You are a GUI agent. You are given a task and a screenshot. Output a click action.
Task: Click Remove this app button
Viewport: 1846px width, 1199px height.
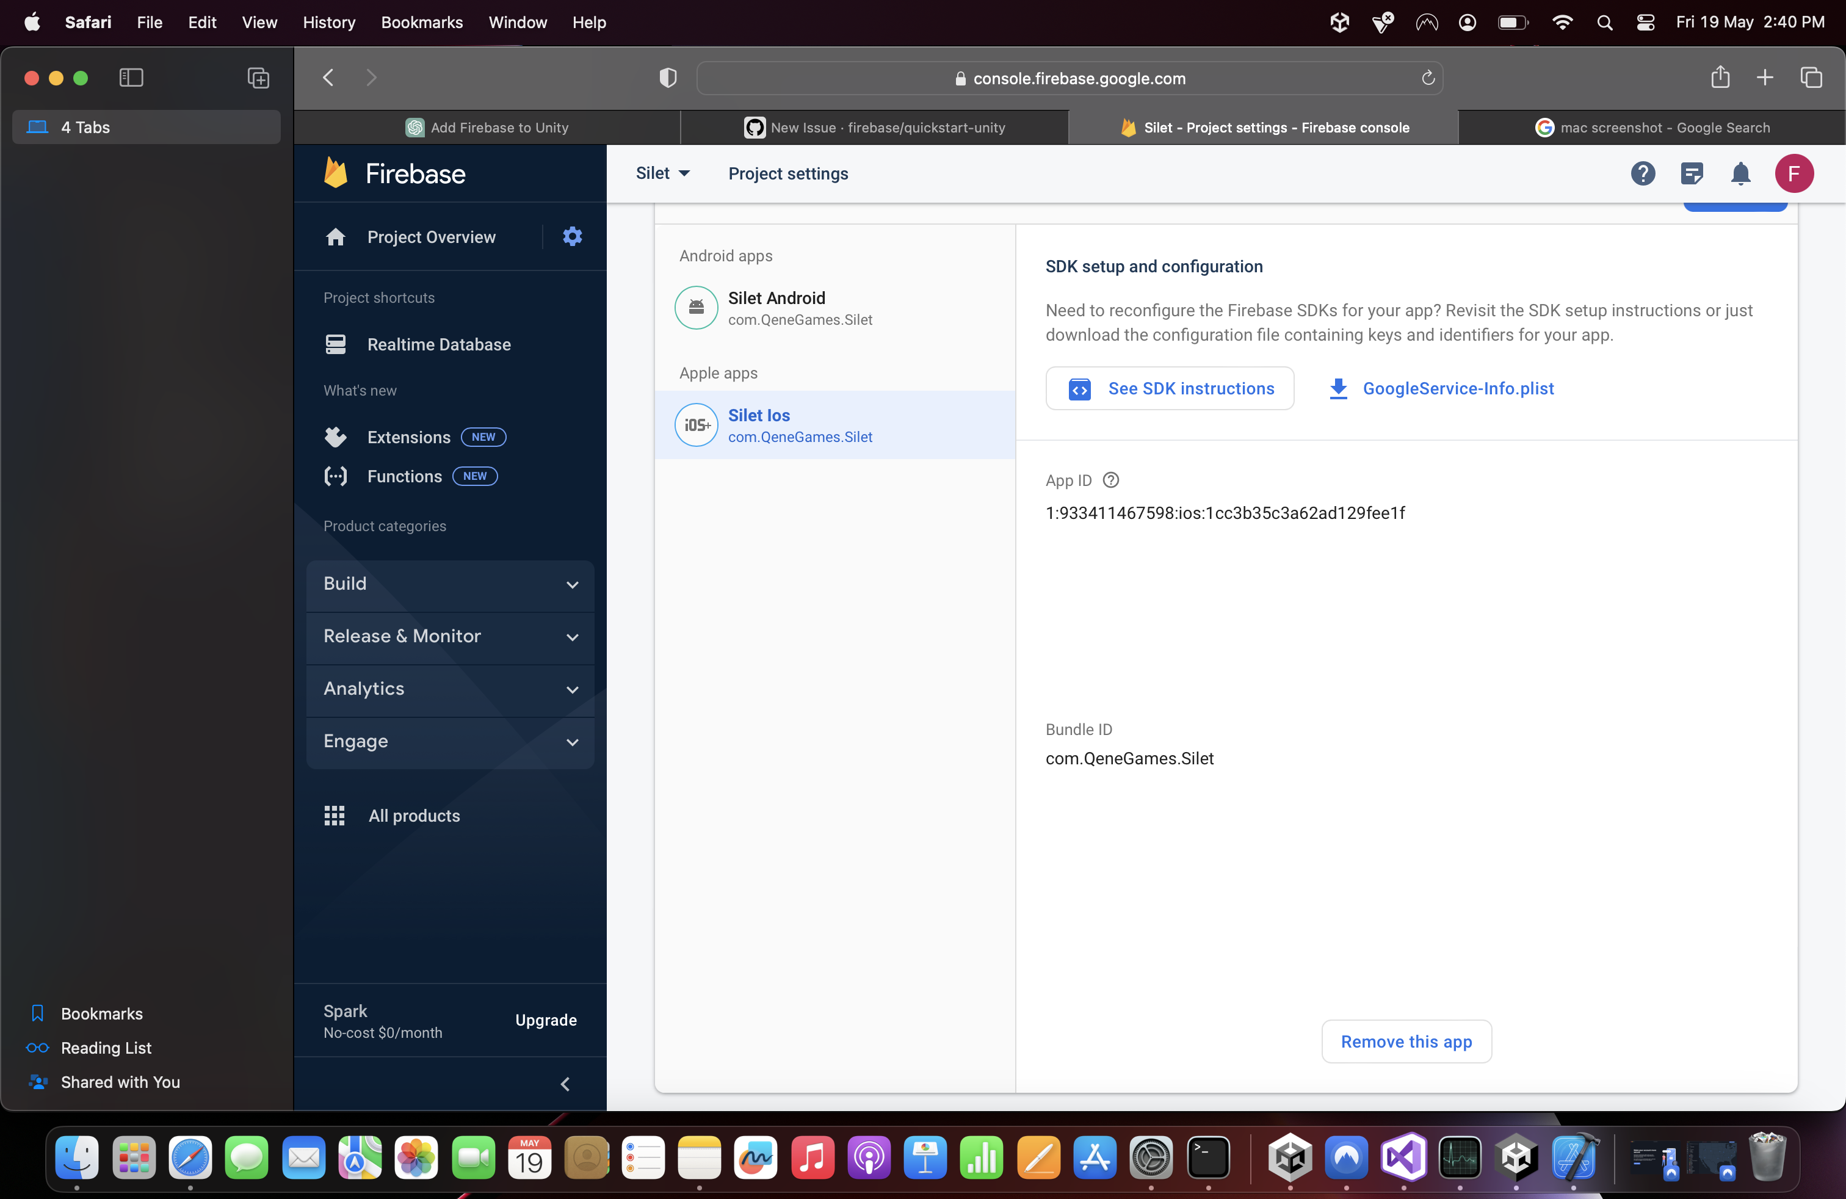point(1406,1041)
